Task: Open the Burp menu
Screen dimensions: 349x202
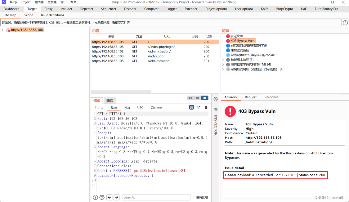Action: point(13,2)
